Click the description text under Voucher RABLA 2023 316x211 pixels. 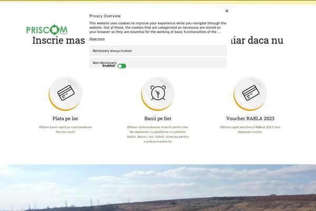pos(250,129)
